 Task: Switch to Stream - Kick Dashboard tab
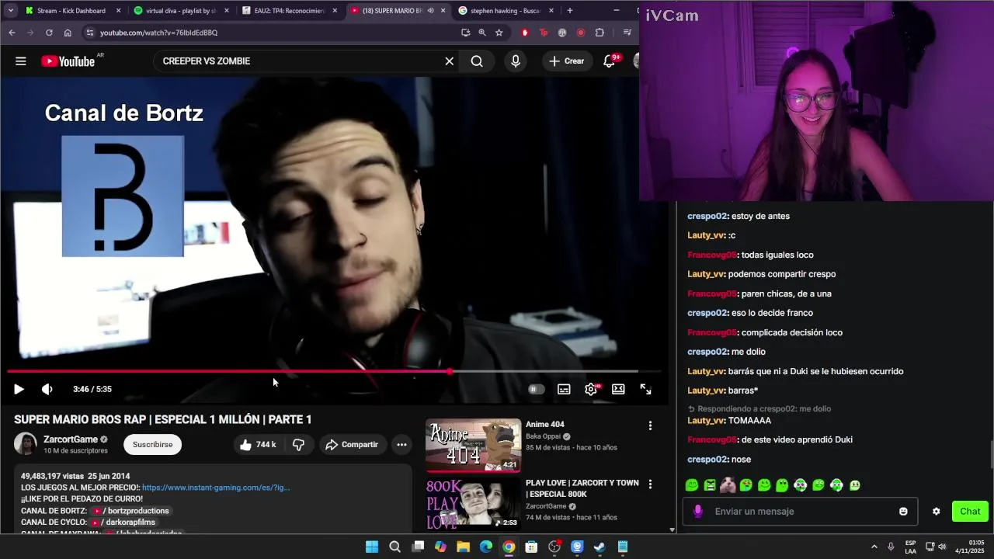tap(71, 11)
